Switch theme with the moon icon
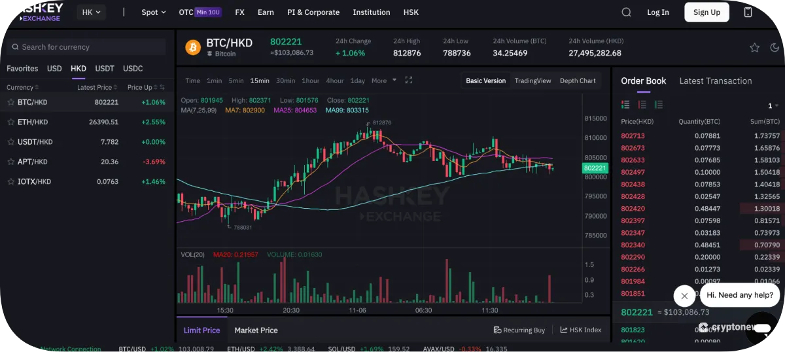The image size is (785, 352). [775, 48]
